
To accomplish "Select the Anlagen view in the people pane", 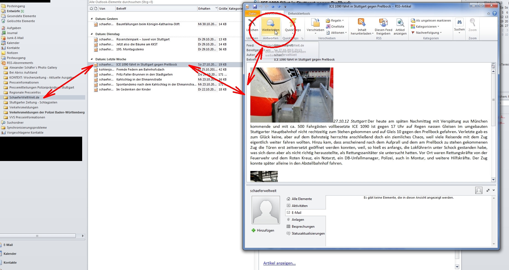I will click(x=298, y=220).
